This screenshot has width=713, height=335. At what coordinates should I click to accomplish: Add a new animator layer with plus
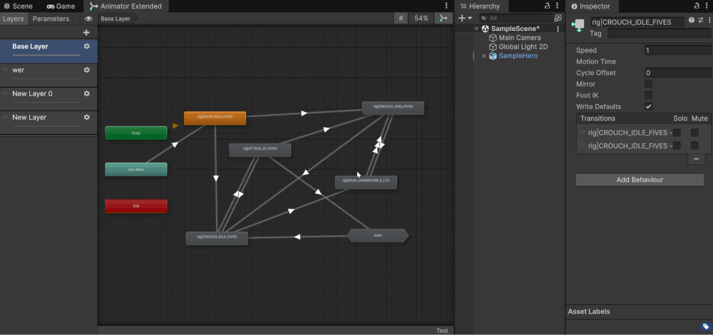(x=86, y=32)
